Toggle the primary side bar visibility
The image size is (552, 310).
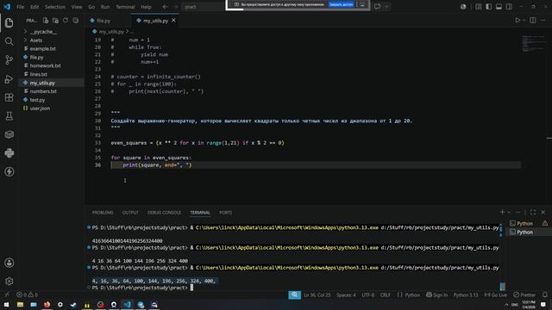pos(489,6)
